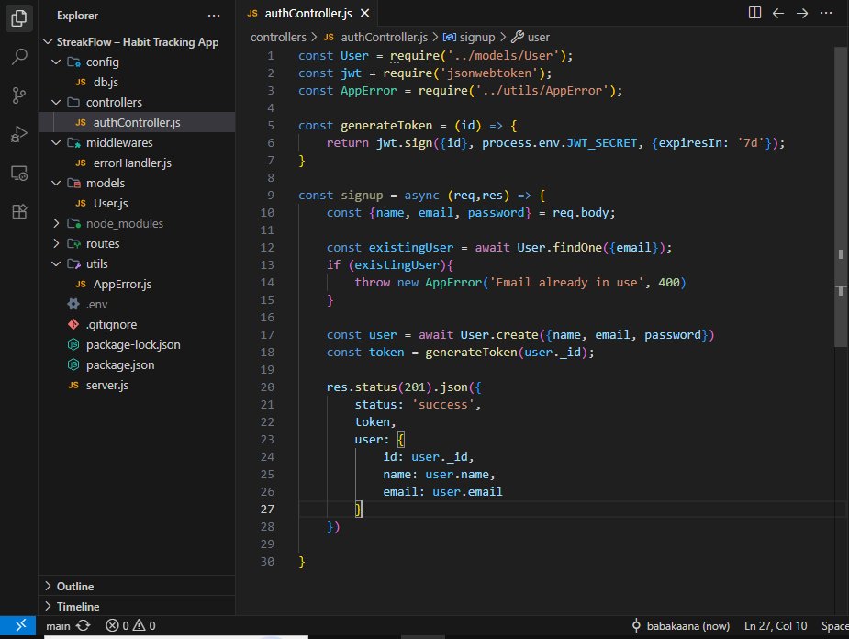Open the Source Control view
The height and width of the screenshot is (639, 849).
coord(19,95)
